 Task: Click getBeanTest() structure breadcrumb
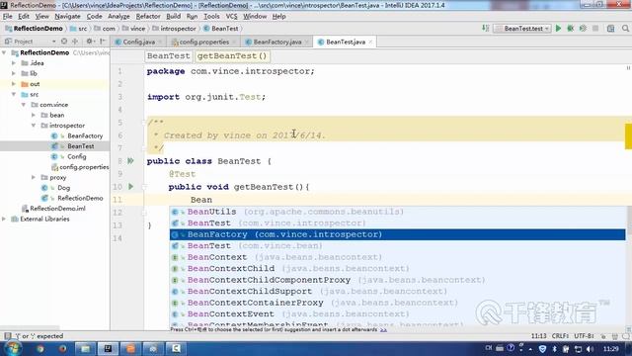click(x=232, y=56)
